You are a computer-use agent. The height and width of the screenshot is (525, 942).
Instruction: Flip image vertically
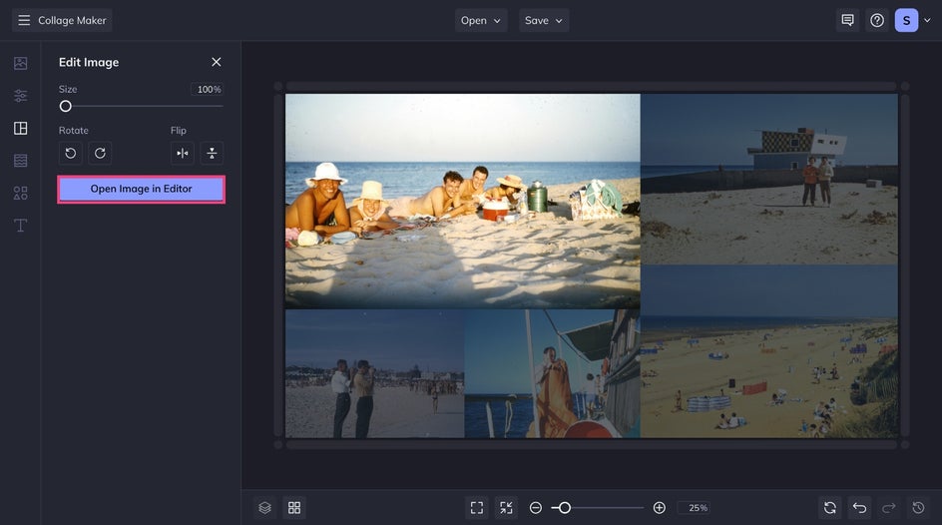point(212,153)
